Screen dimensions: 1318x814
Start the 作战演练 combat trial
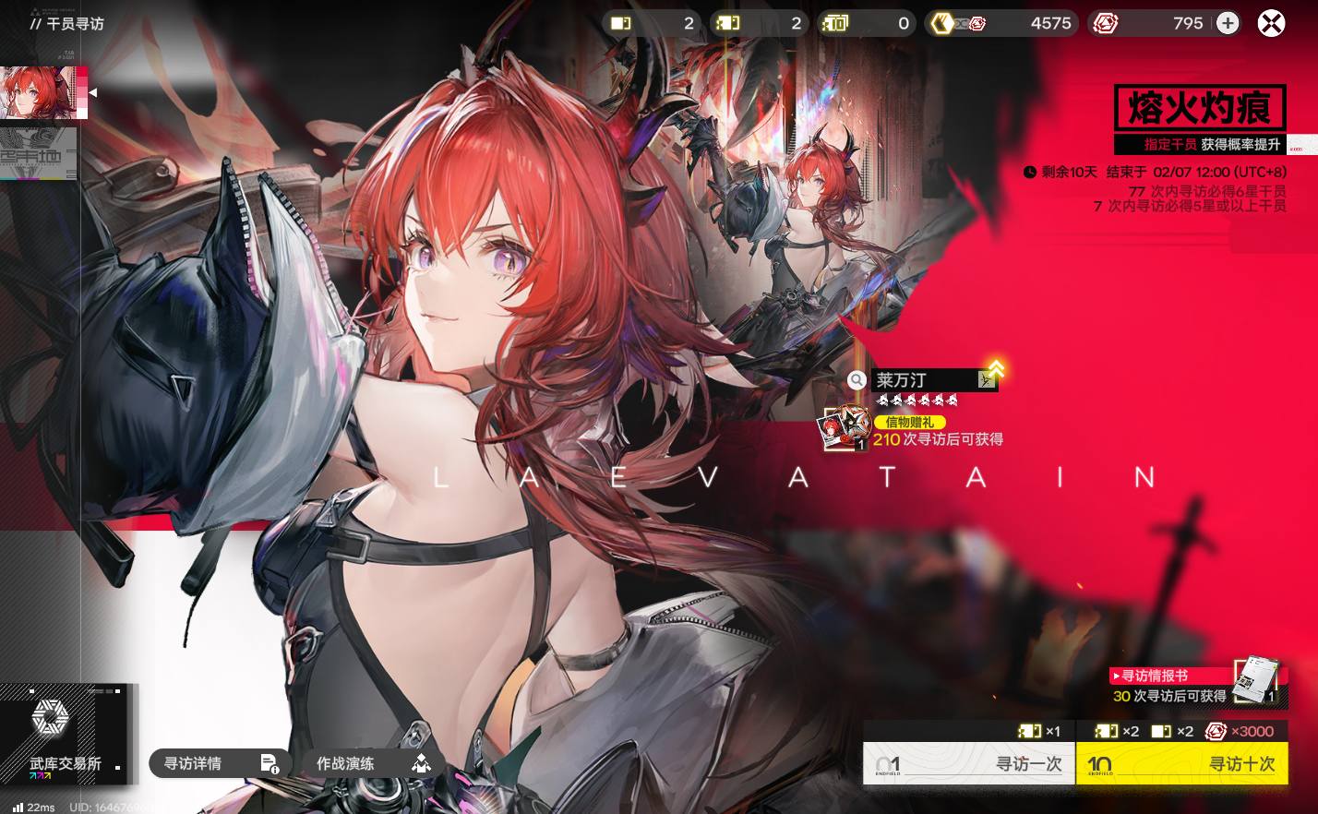point(372,763)
